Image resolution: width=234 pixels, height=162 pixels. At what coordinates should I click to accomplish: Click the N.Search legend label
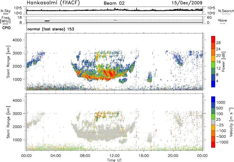pyautogui.click(x=226, y=11)
